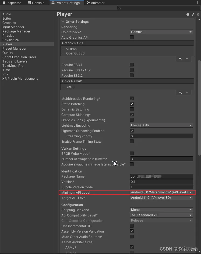
Task: Toggle SRGB Write Mode checkbox
Action: click(x=132, y=153)
